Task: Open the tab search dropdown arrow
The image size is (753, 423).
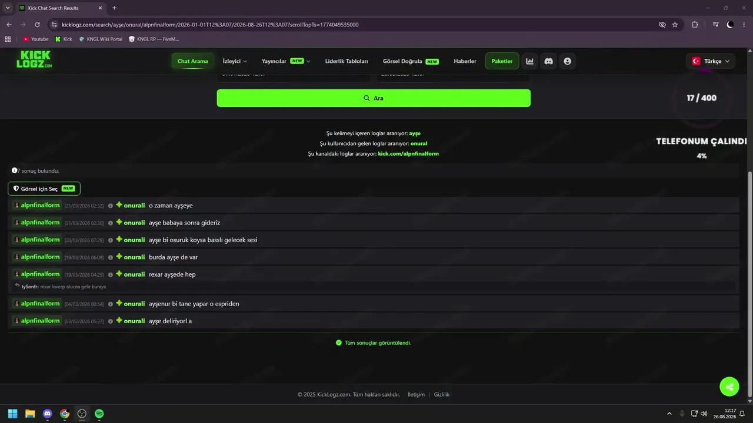Action: pos(8,8)
